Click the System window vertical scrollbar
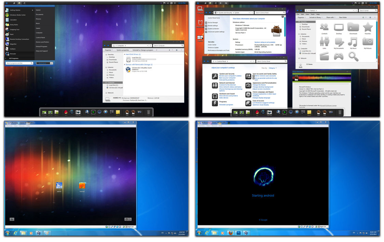384x242 pixels. tap(285, 34)
